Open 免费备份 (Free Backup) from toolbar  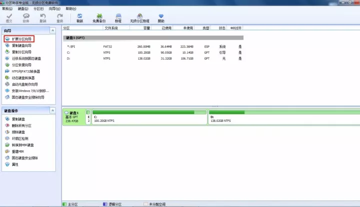click(100, 18)
